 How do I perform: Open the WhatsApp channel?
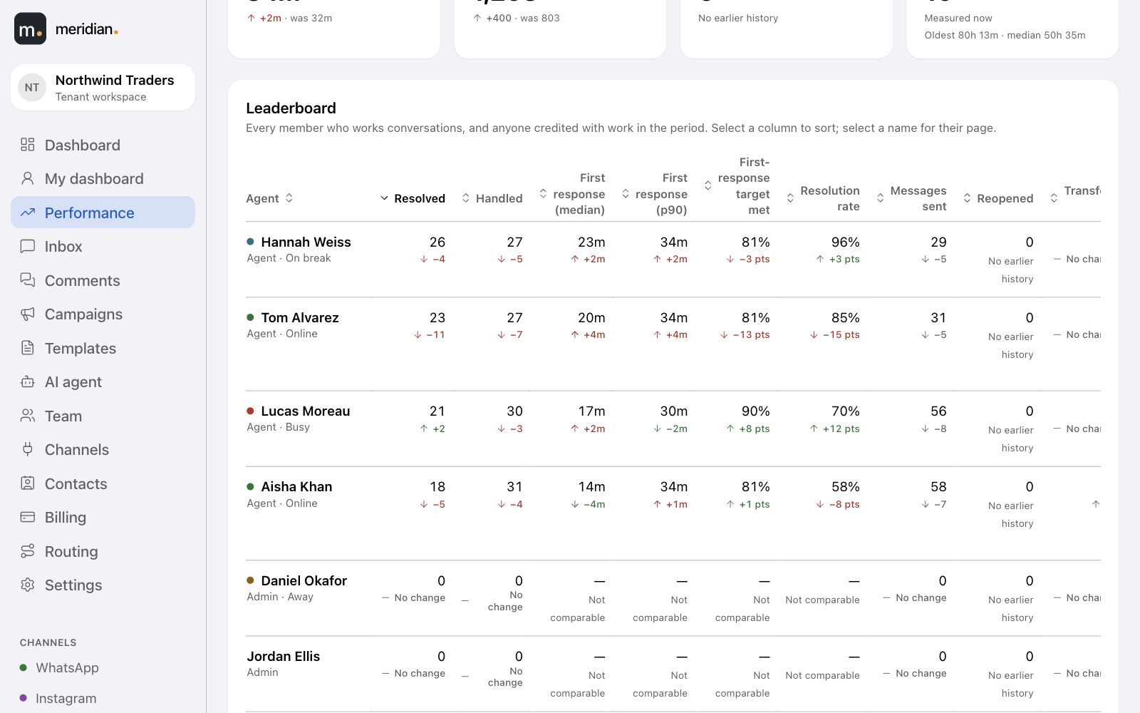click(x=103, y=668)
